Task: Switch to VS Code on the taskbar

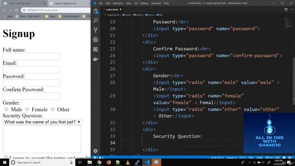Action: point(147,162)
